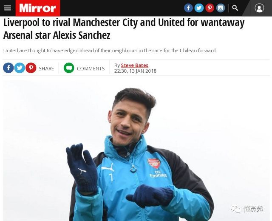Open Mirror's Pinterest page from the header
The height and width of the screenshot is (221, 272).
click(210, 8)
